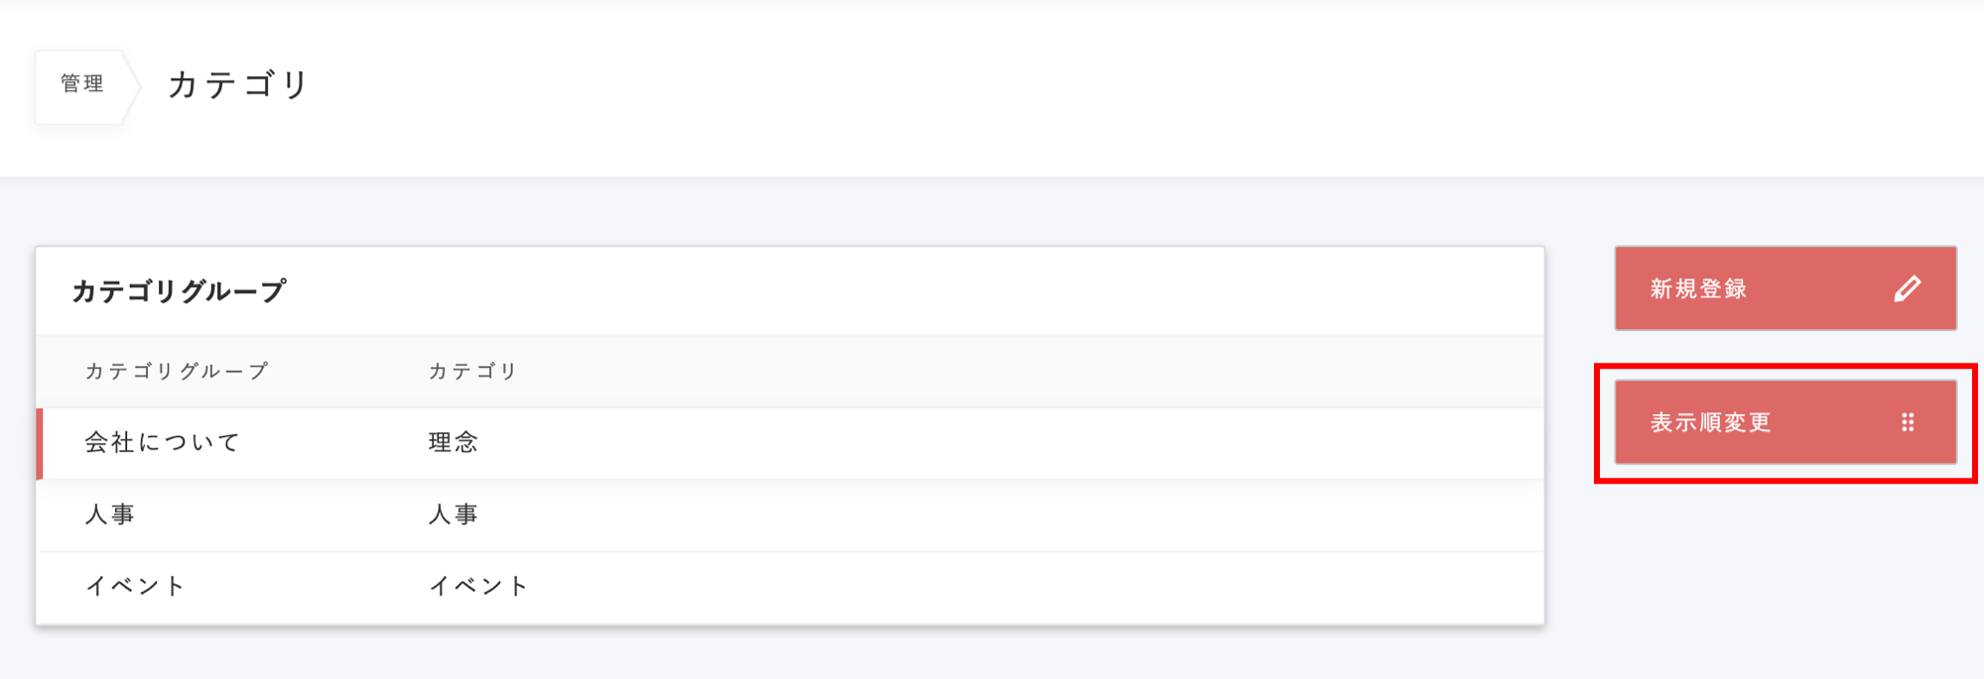Click empty area of the 人事 row
The width and height of the screenshot is (1984, 679).
[992, 514]
